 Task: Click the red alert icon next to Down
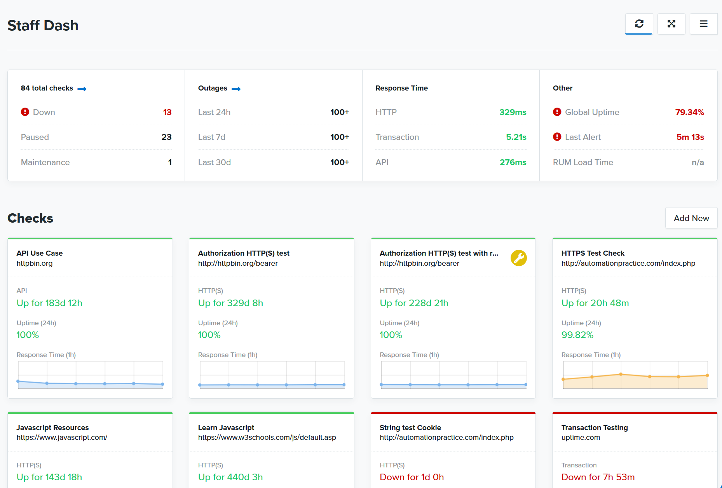25,112
